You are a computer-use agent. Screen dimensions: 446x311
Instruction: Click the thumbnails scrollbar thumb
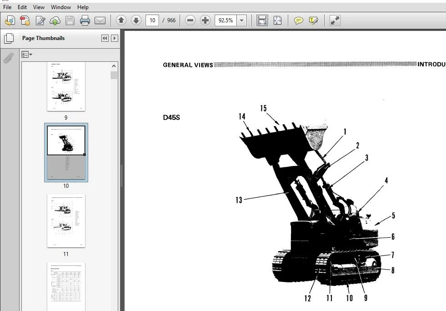click(x=114, y=75)
